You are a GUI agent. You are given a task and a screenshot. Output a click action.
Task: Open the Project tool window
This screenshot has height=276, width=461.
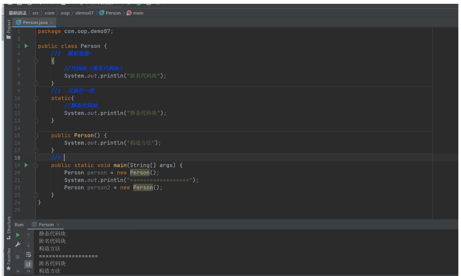tap(9, 29)
